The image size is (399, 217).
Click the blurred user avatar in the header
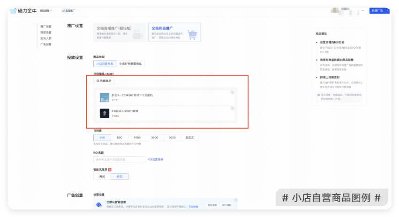pos(334,10)
